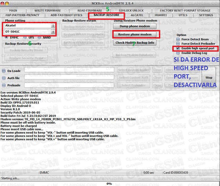
Task: Click Backup Modem Database button
Action: pos(134,55)
